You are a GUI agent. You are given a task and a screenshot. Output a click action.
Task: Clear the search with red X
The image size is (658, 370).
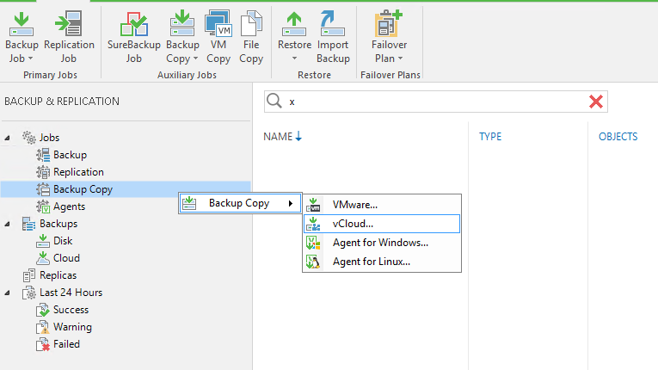(595, 102)
